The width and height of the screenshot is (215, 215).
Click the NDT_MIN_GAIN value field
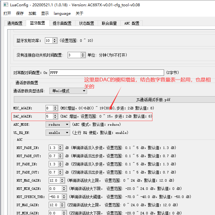click(55, 189)
